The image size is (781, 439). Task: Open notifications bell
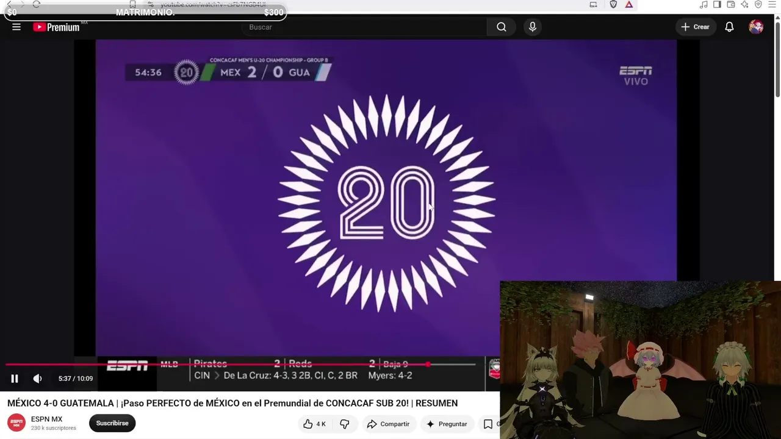[729, 27]
